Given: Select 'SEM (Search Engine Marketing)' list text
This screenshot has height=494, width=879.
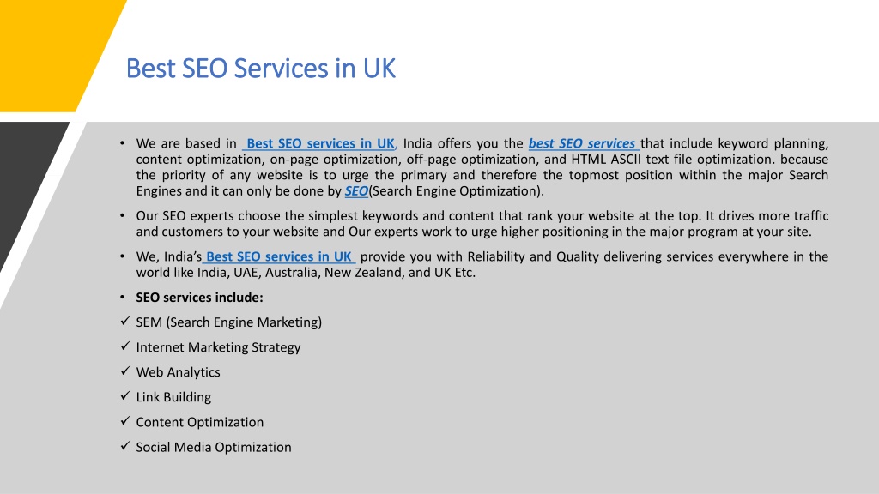Looking at the screenshot, I should point(228,322).
